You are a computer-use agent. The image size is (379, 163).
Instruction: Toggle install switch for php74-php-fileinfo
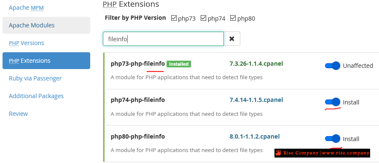333,102
